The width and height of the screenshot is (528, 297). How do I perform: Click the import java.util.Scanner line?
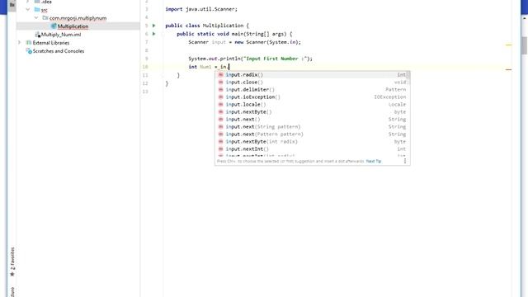201,9
